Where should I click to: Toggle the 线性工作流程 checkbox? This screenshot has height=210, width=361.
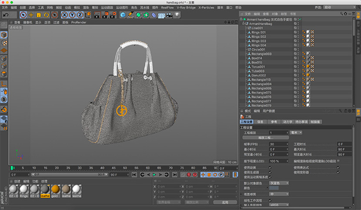pyautogui.click(x=270, y=200)
